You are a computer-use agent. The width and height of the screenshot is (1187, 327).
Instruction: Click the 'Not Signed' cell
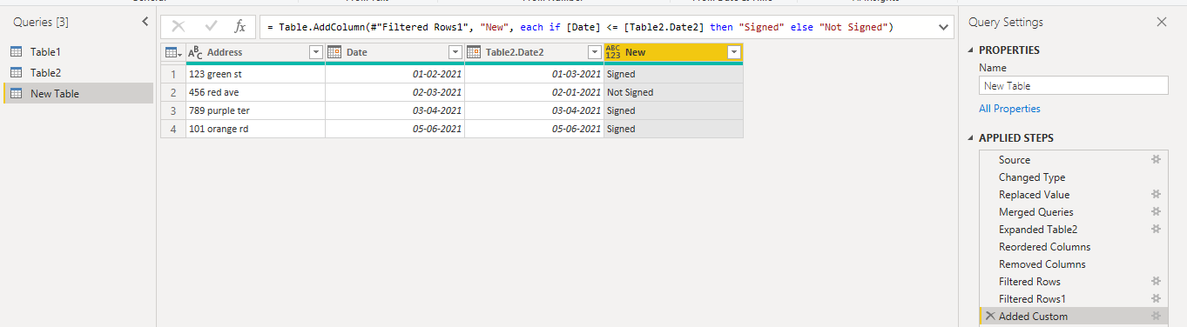click(673, 92)
